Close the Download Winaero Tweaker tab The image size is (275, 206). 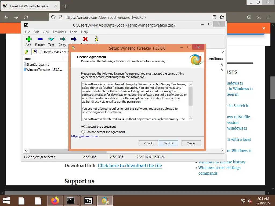[56, 6]
